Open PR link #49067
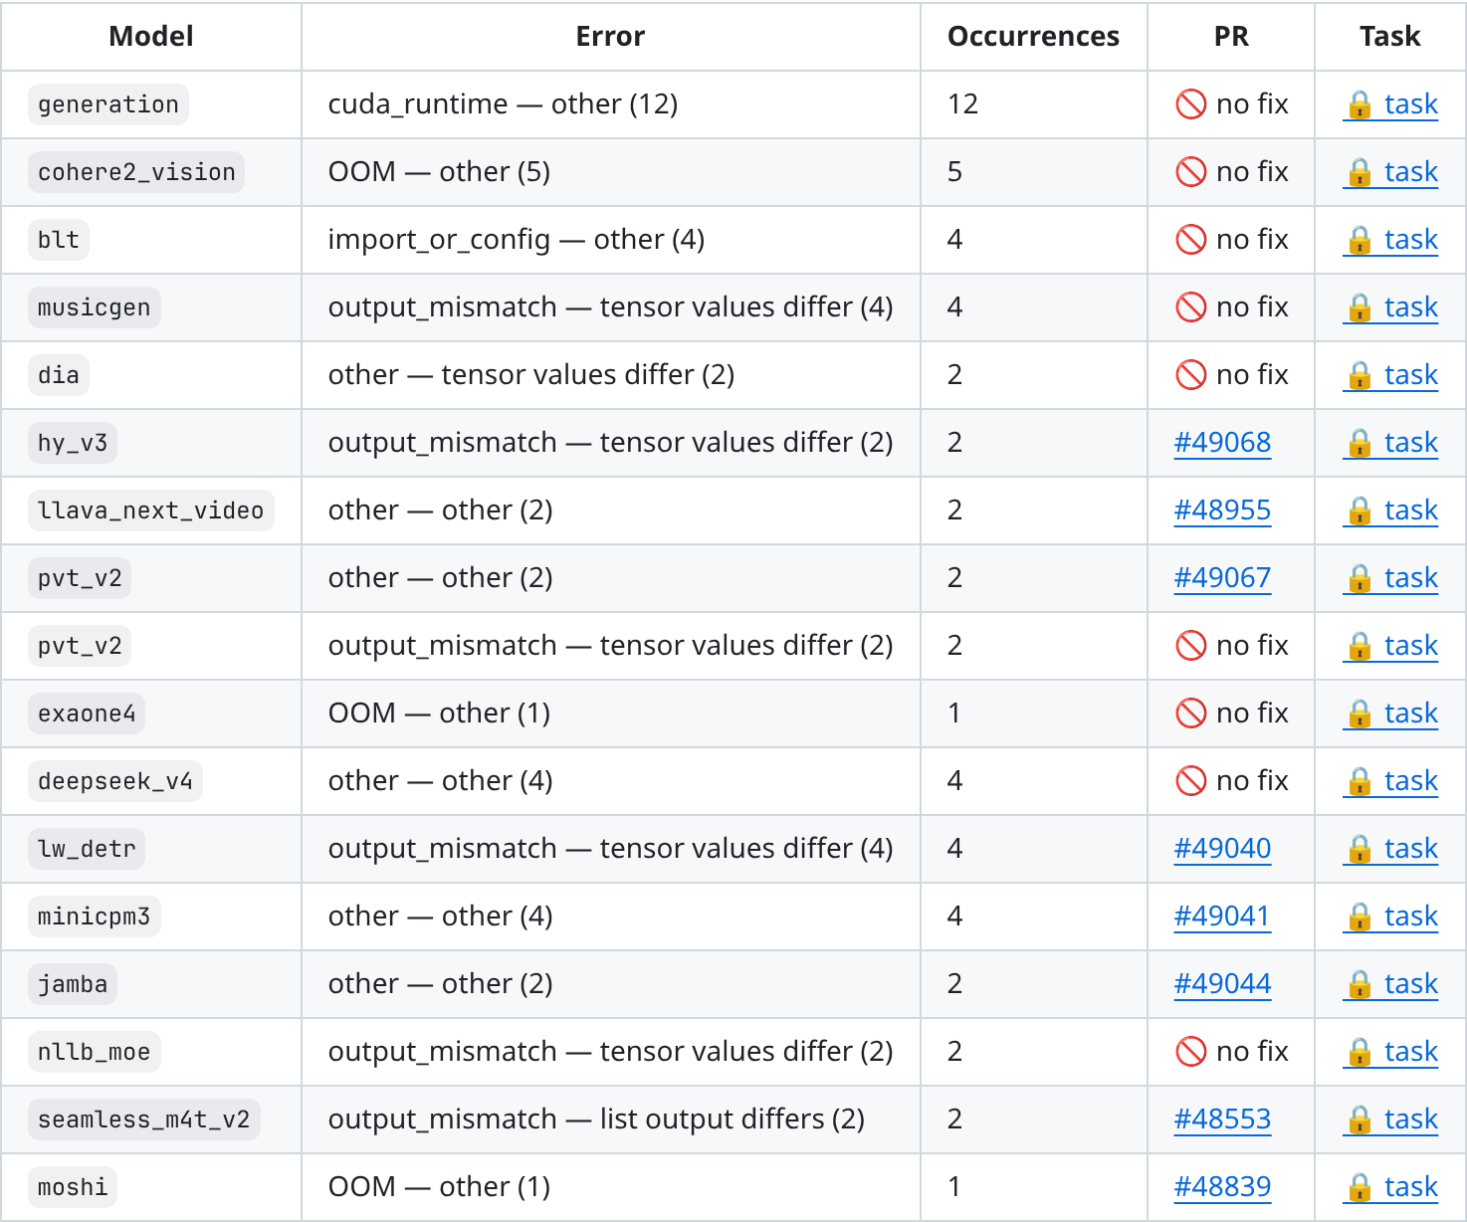1467x1222 pixels. [1222, 578]
